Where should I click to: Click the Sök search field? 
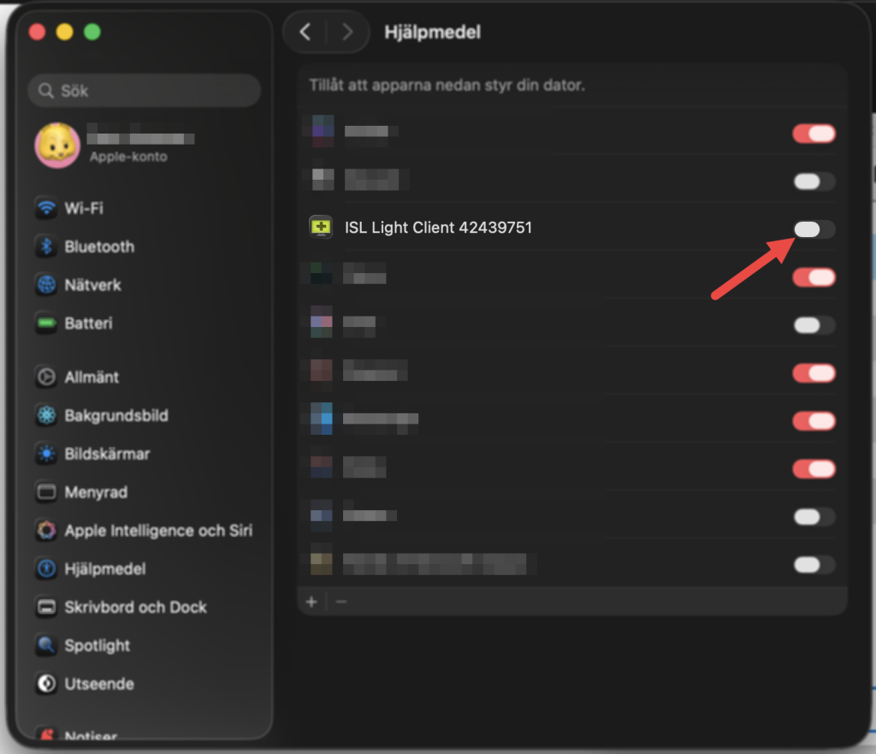144,90
